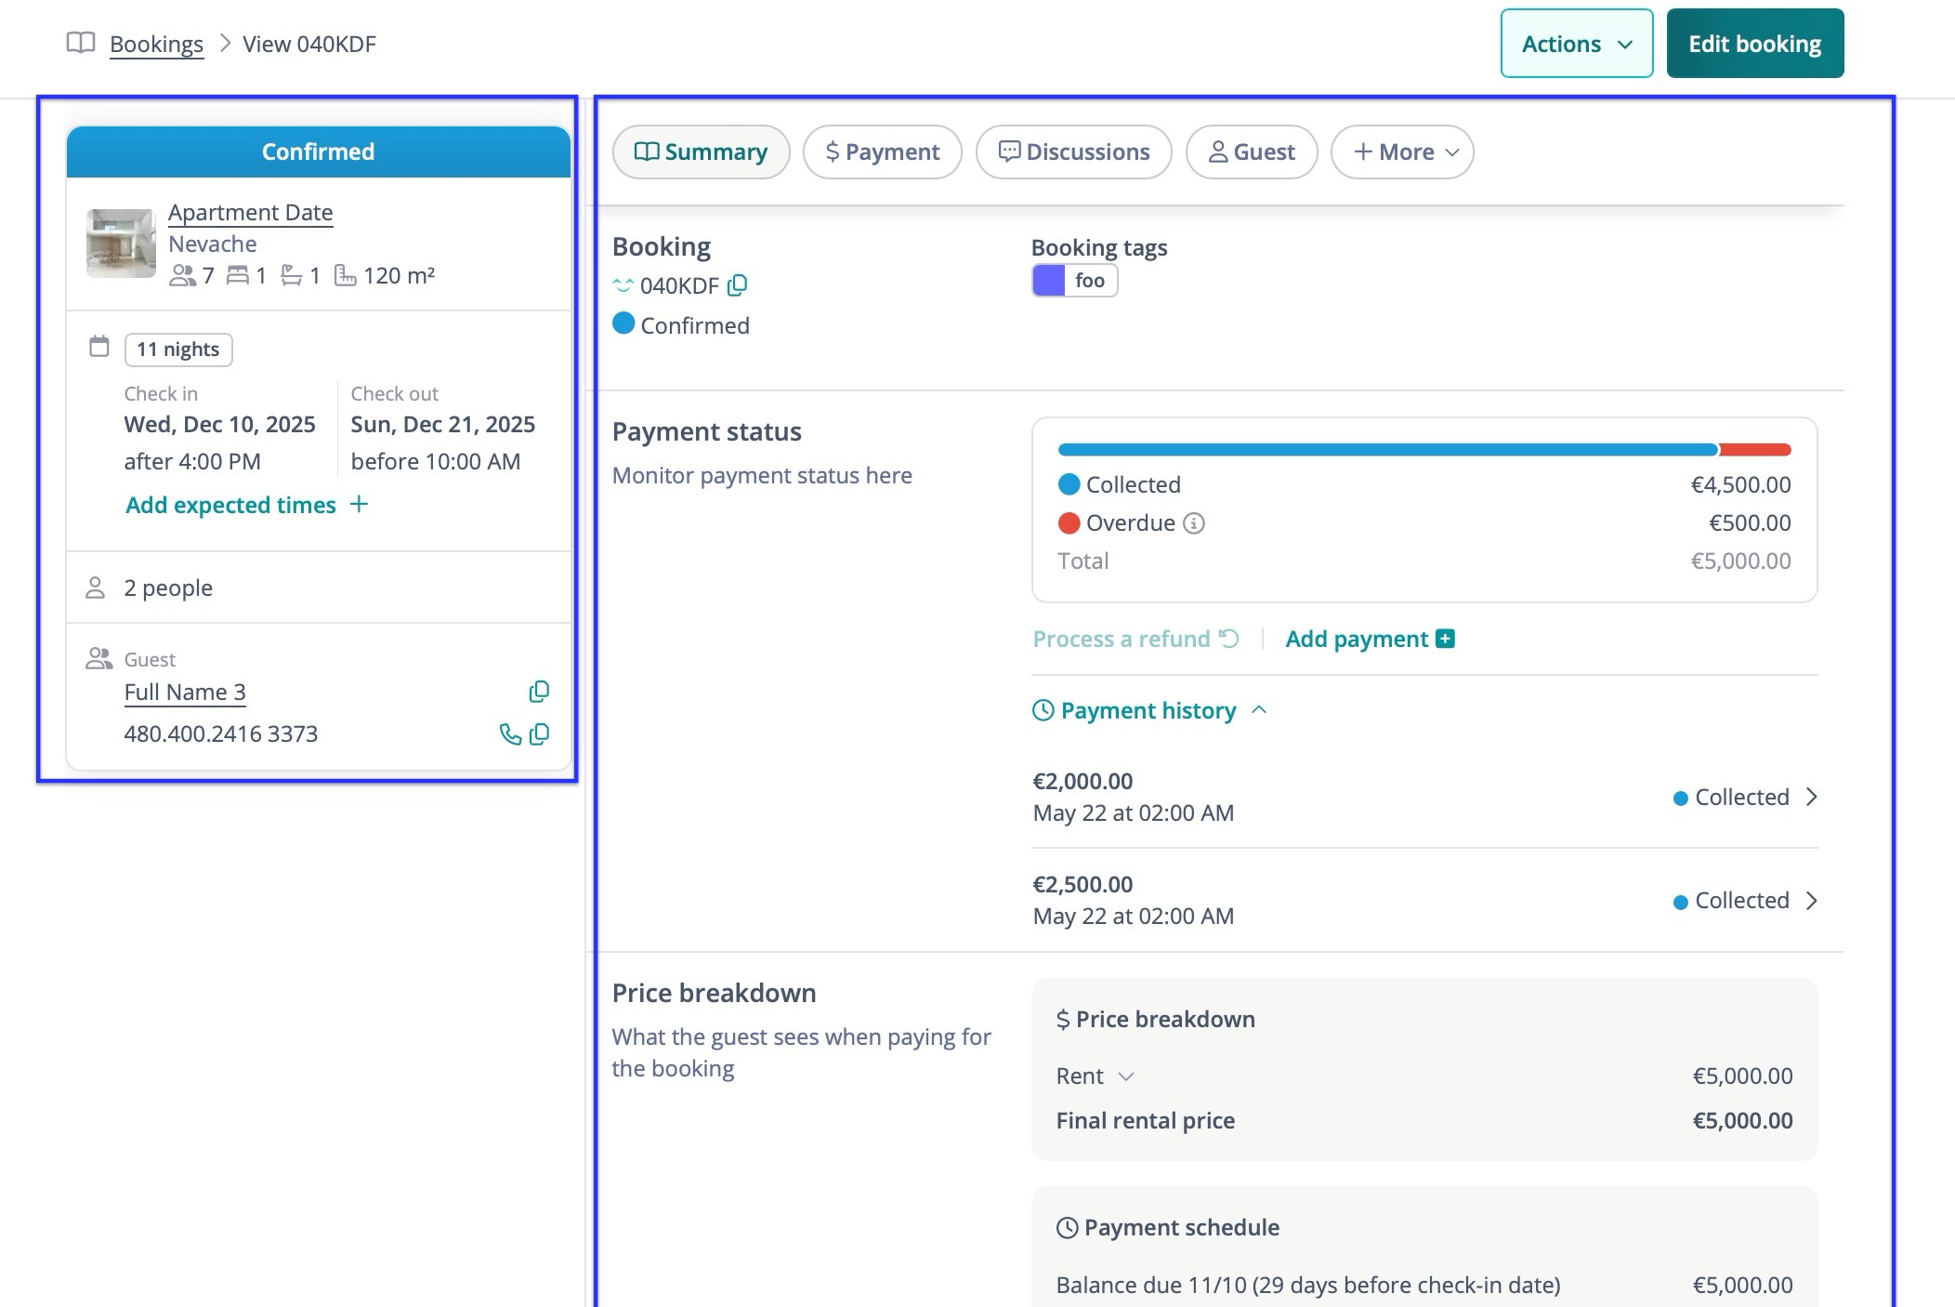The height and width of the screenshot is (1307, 1955).
Task: Click the phone call icon
Action: coord(510,734)
